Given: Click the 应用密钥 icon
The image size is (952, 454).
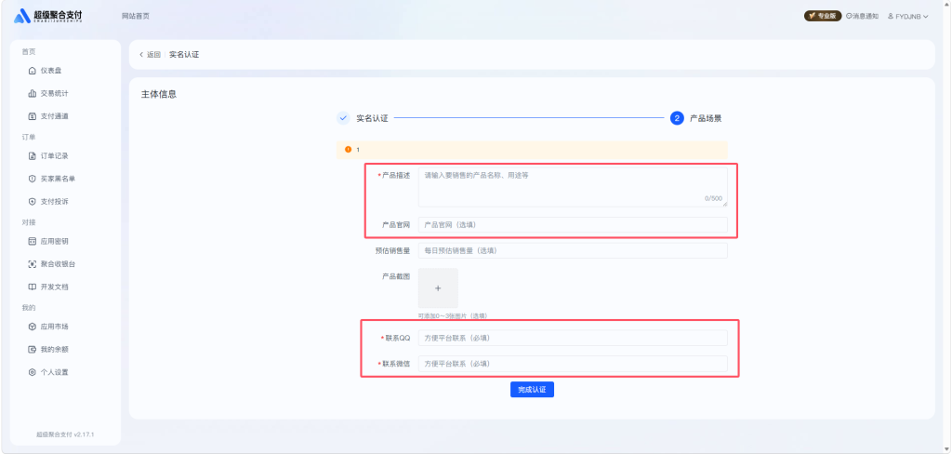Looking at the screenshot, I should tap(33, 241).
